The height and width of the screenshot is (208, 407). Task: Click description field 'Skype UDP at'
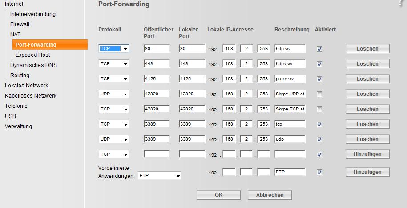(290, 94)
